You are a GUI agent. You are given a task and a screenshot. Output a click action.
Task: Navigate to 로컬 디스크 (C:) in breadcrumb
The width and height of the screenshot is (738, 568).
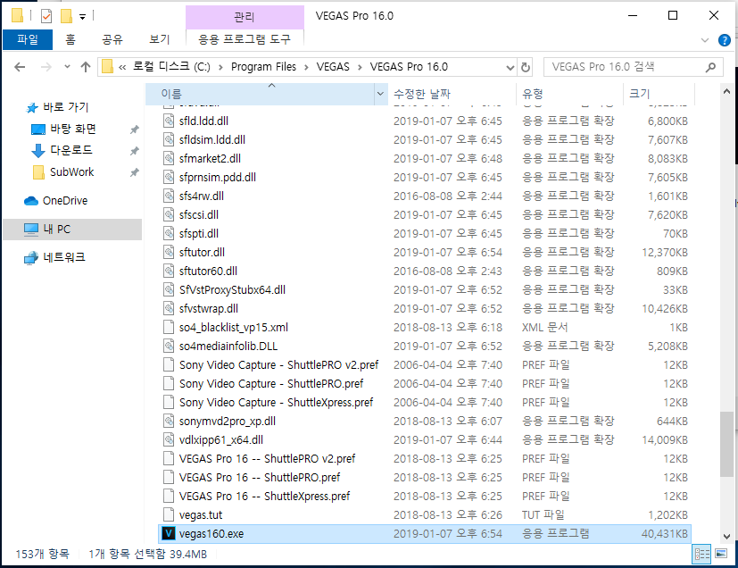pyautogui.click(x=171, y=67)
